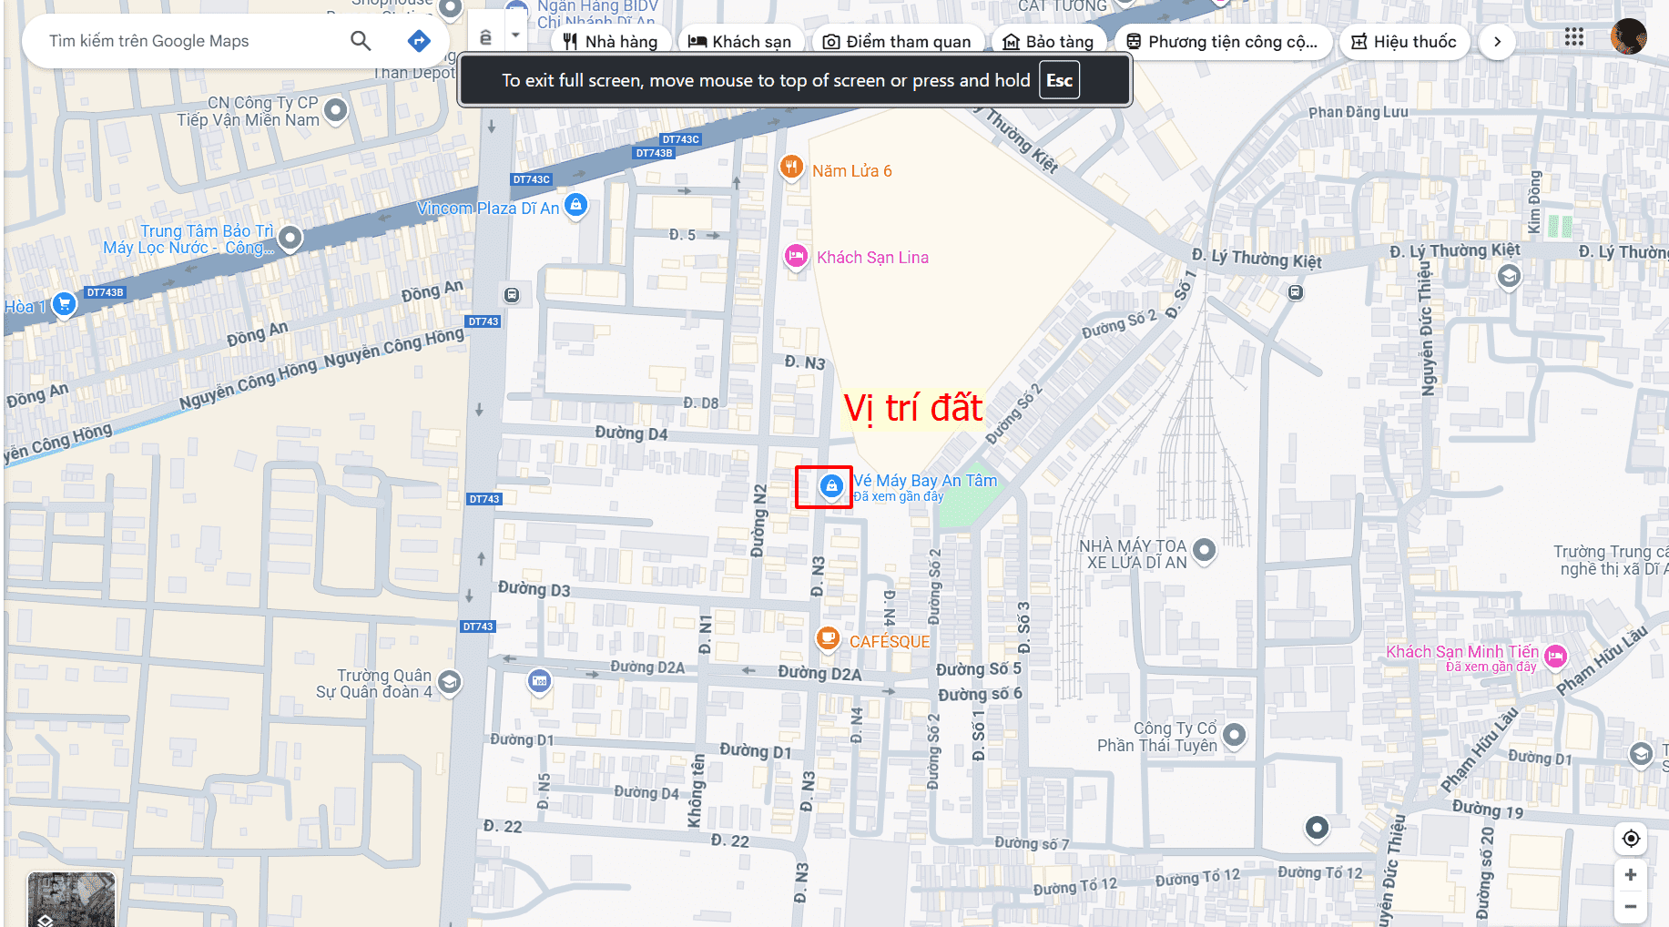Open the Google apps grid
Viewport: 1669px width, 927px height.
1573,37
